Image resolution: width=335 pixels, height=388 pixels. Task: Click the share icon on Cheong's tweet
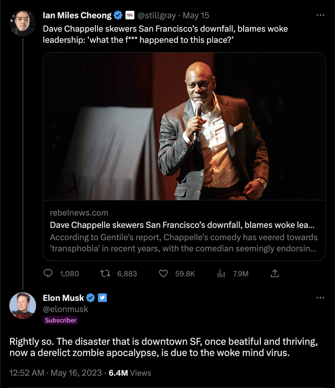[275, 274]
